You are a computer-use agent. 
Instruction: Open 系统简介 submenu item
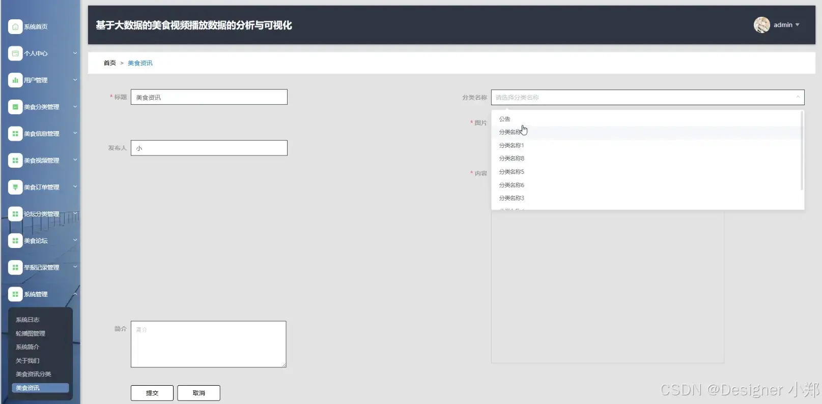[27, 347]
